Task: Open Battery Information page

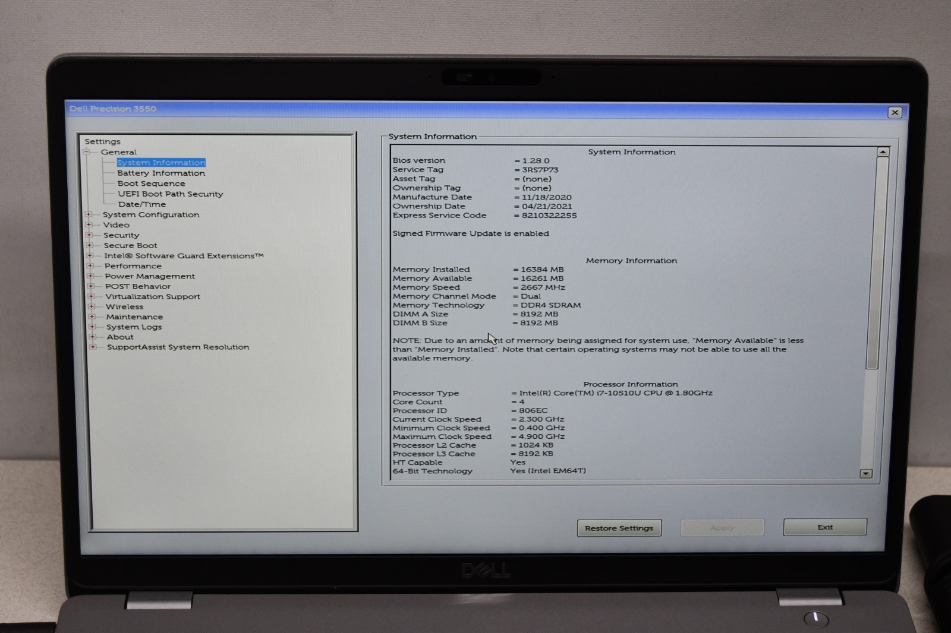Action: [x=161, y=173]
